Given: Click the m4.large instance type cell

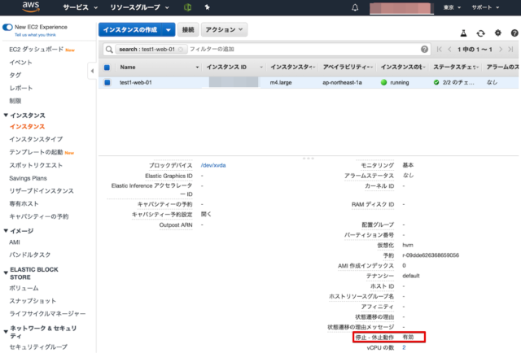Looking at the screenshot, I should point(281,82).
